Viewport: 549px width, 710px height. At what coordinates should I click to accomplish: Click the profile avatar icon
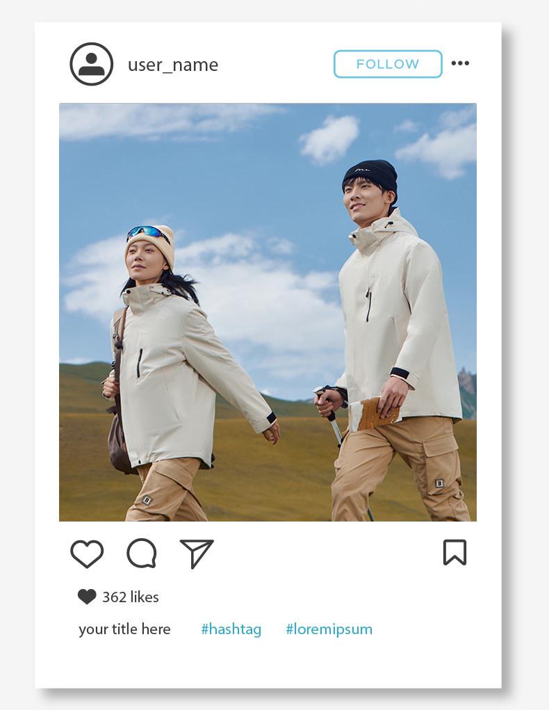pos(92,64)
